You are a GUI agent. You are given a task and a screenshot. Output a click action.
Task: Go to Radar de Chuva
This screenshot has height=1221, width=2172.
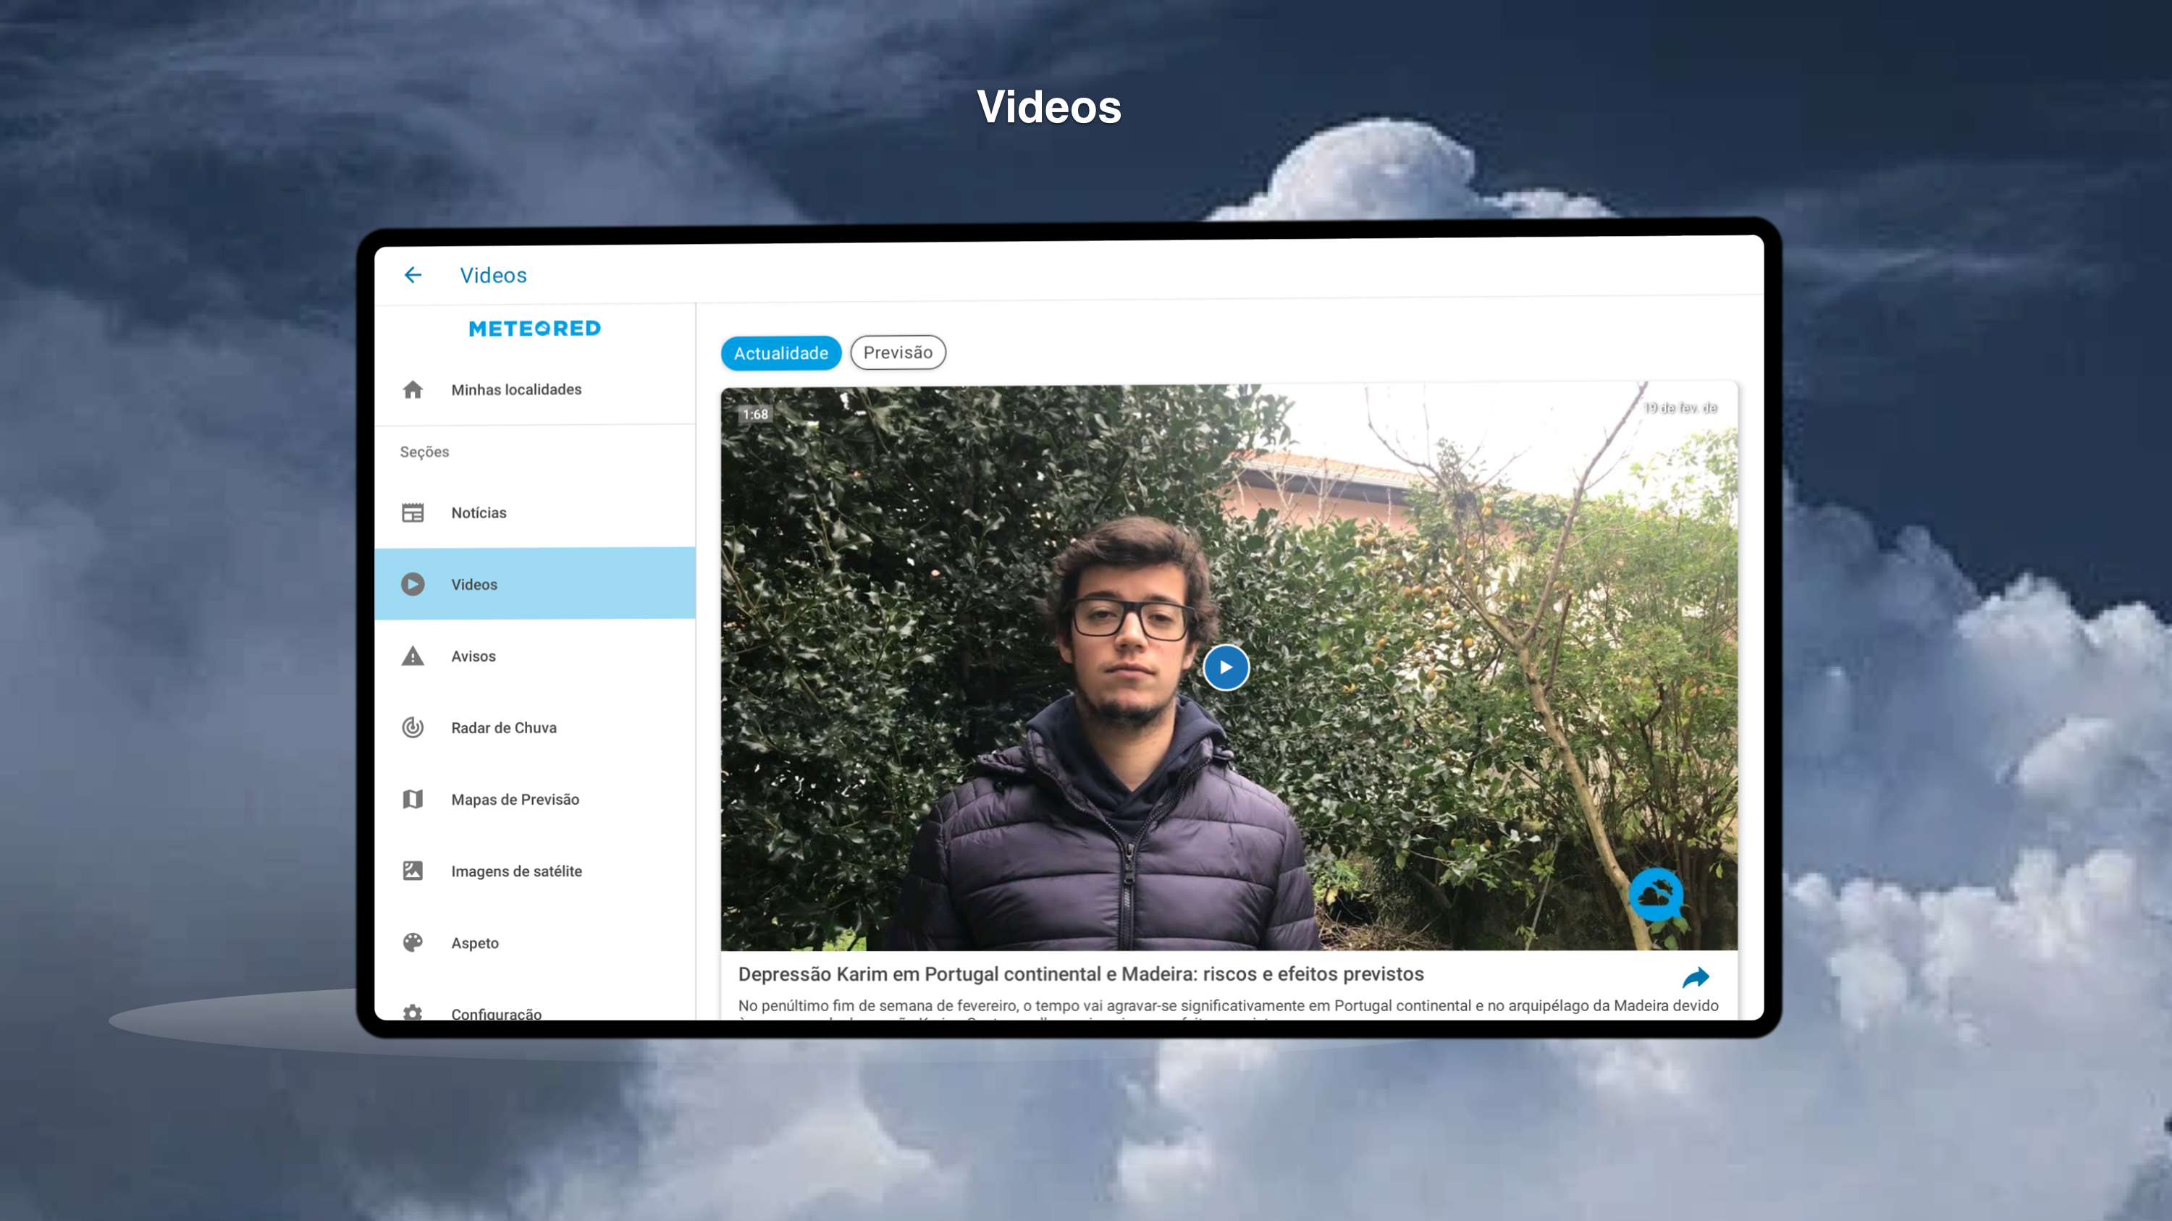(503, 727)
